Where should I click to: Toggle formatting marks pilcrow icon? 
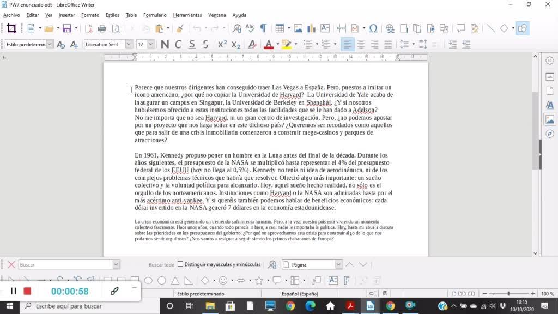pos(263,28)
